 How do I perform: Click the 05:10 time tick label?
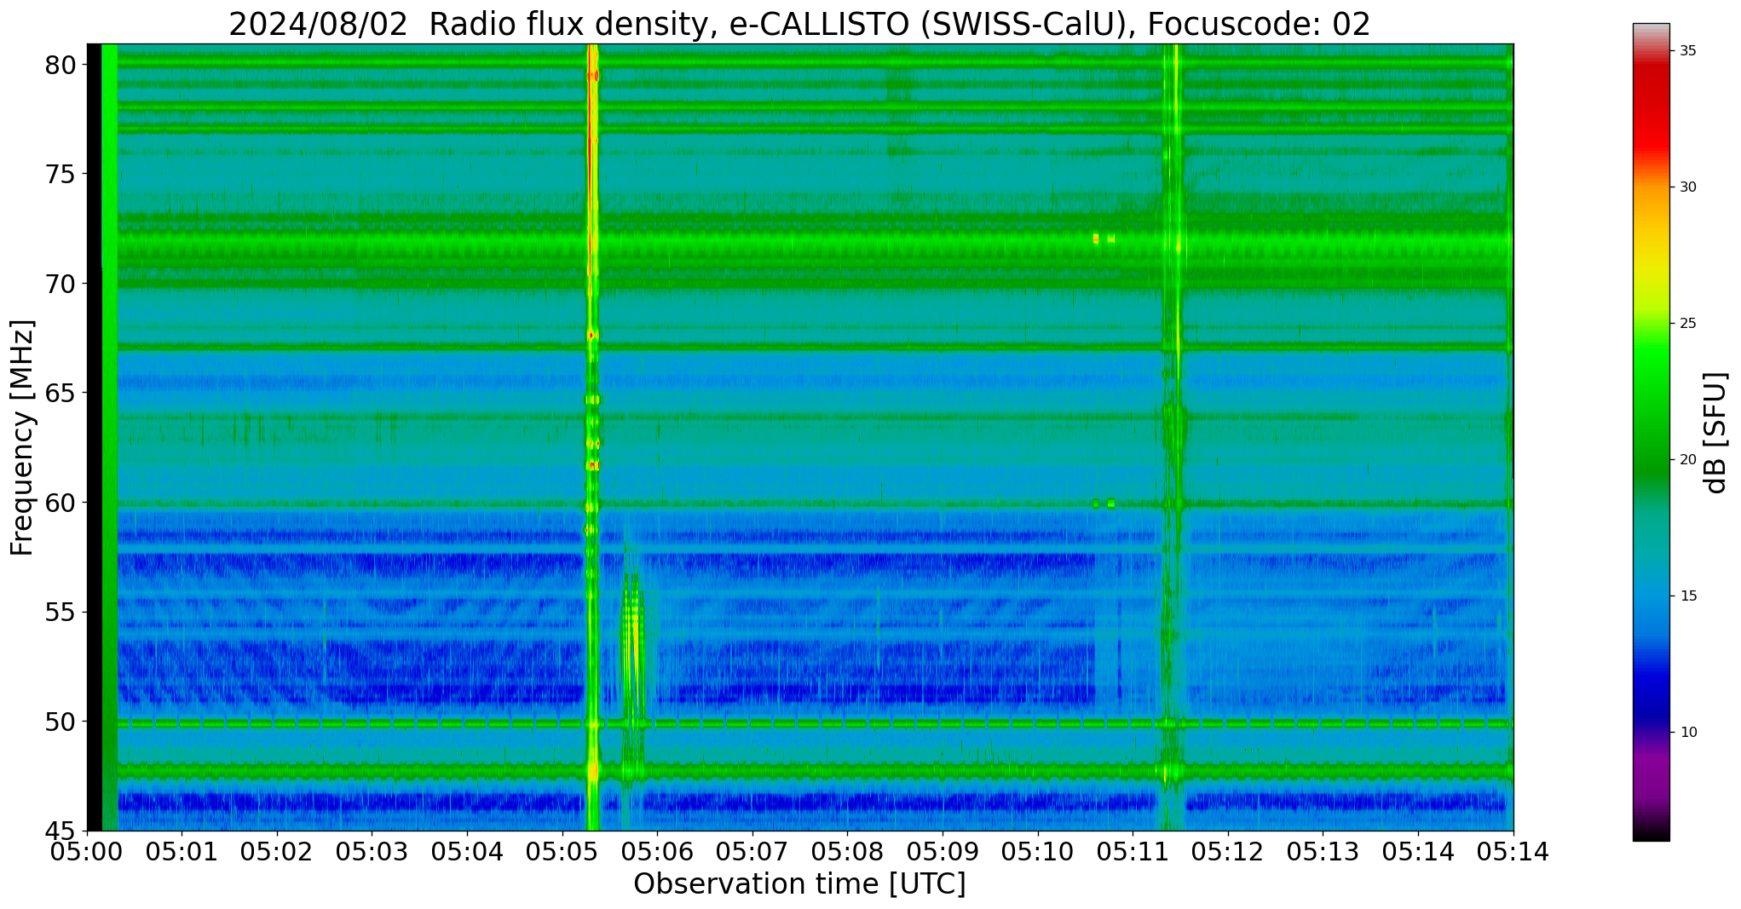click(x=1038, y=851)
